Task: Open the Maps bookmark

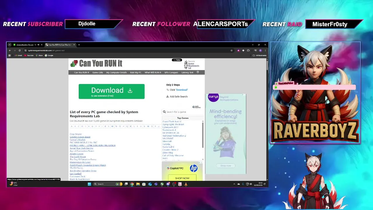Action: pos(39,55)
